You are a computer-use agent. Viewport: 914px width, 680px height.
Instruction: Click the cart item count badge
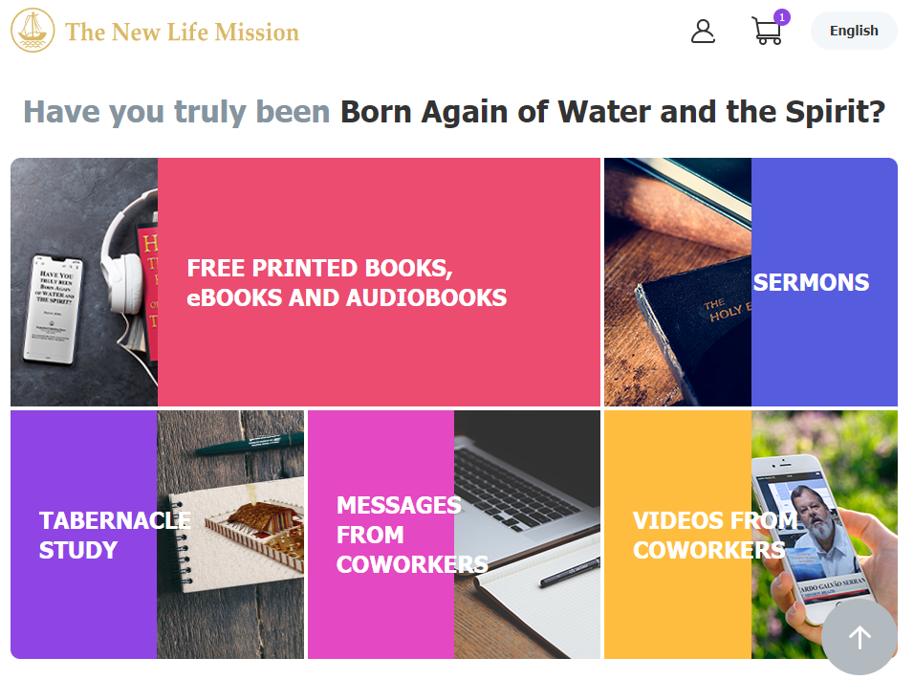coord(782,17)
